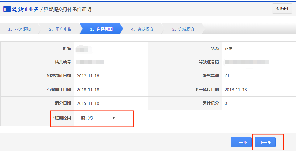Select step 3、选择原因
The width and height of the screenshot is (297, 153).
point(101,29)
